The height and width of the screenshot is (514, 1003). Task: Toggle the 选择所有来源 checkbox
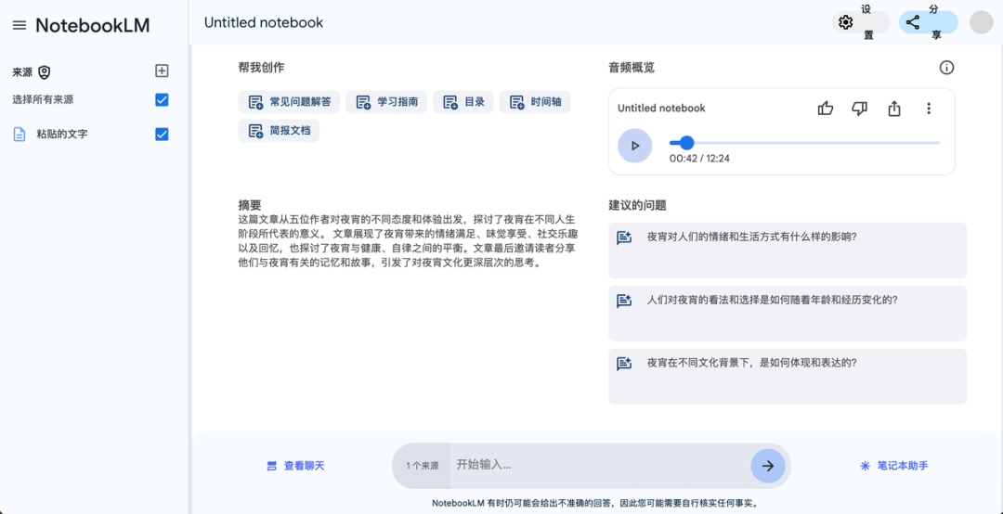pyautogui.click(x=162, y=99)
